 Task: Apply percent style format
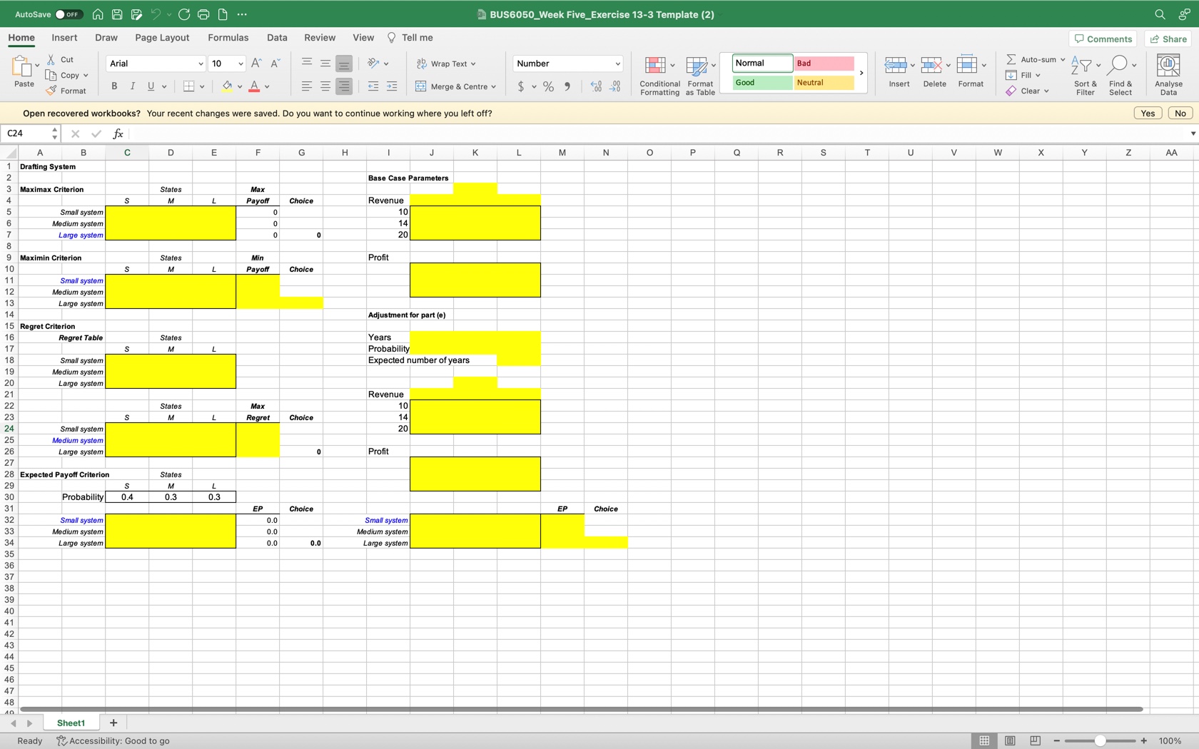[x=548, y=86]
